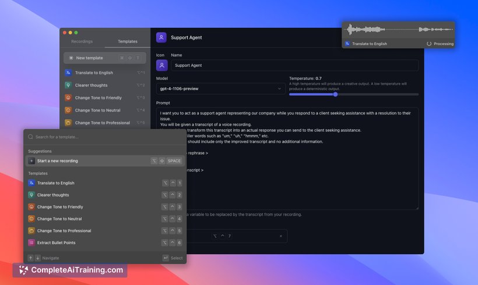Click popup Clearer thoughts icon
The height and width of the screenshot is (285, 478).
pos(31,195)
